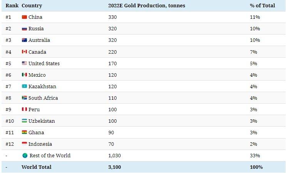The height and width of the screenshot is (173, 286).
Task: Click the South Africa flag icon
Action: 24,98
